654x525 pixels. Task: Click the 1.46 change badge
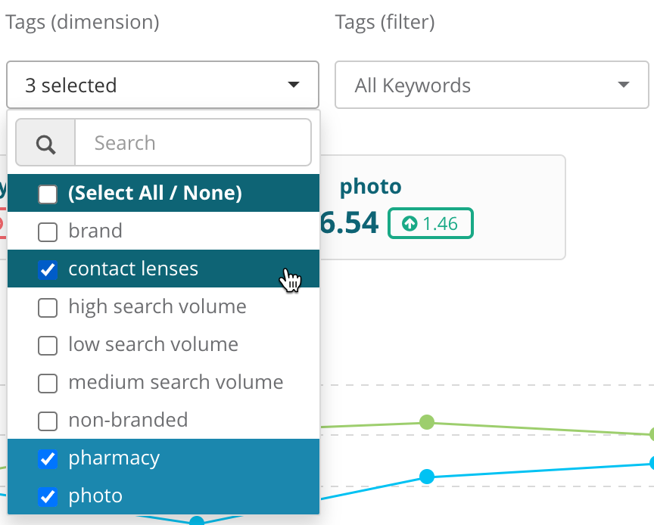point(431,223)
